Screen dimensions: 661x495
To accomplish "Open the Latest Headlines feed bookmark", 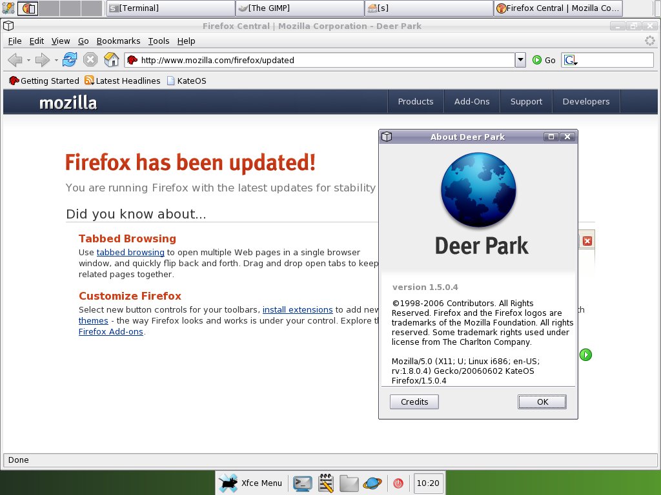I will tap(122, 81).
